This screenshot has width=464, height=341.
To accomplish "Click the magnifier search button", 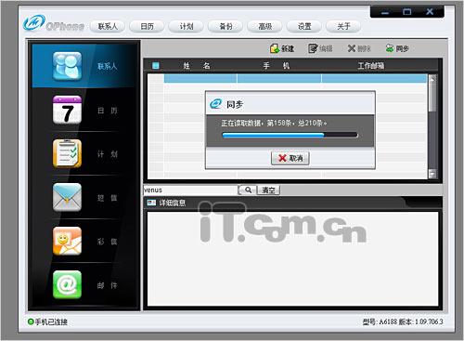I will (247, 190).
